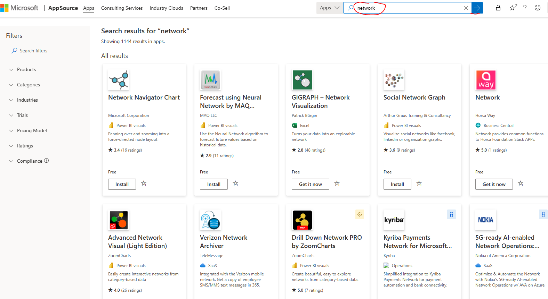Viewport: 548px width, 299px height.
Task: Click the info icon beside Compliance
Action: (47, 161)
